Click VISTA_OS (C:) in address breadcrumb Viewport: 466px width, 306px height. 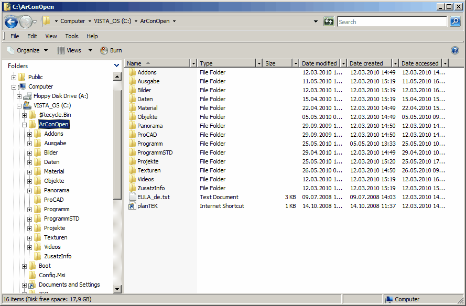[x=113, y=21]
